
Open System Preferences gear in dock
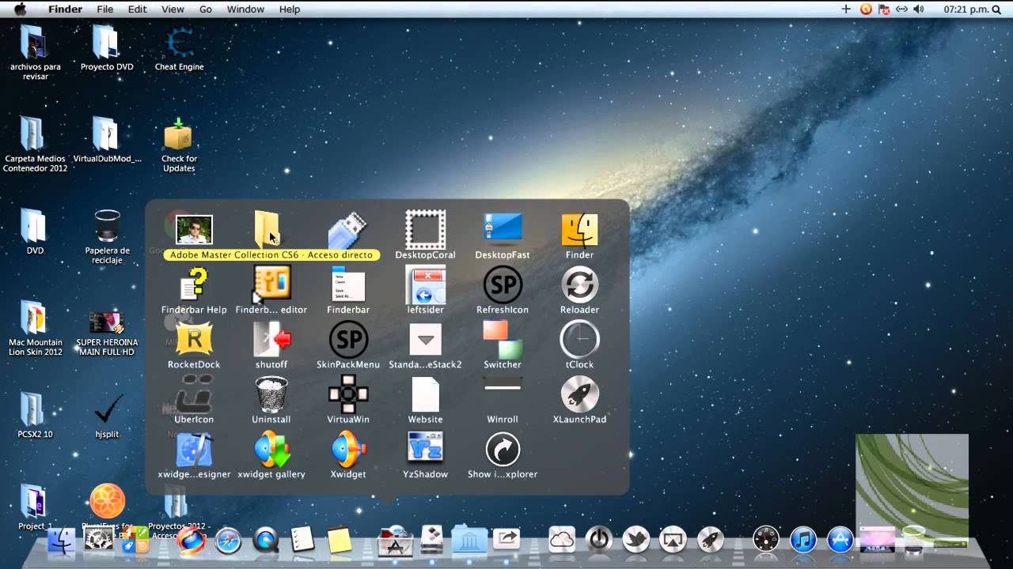pyautogui.click(x=99, y=540)
